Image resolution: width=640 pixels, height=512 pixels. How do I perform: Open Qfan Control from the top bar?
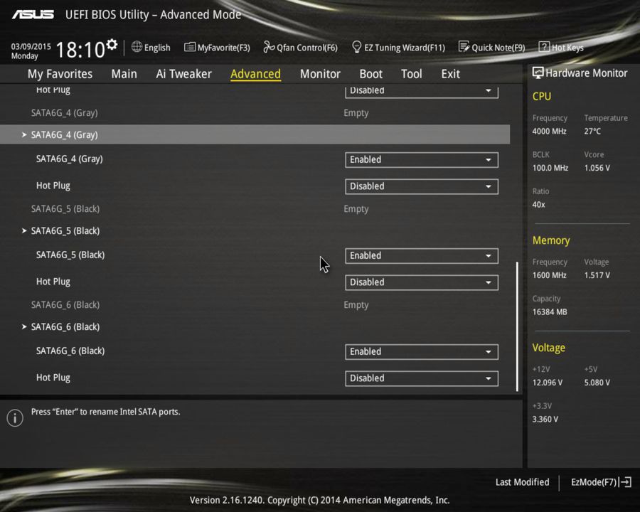(300, 47)
